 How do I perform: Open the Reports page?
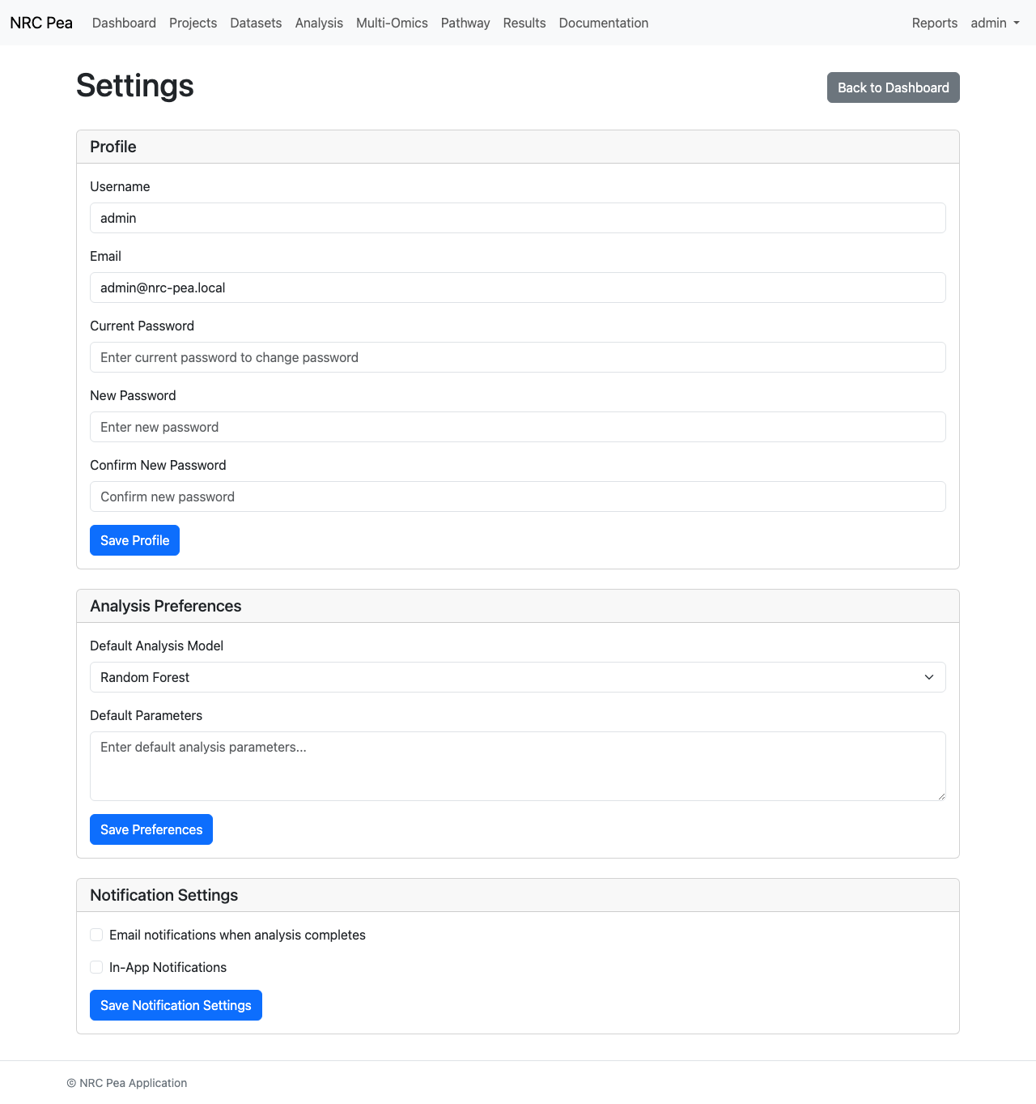(935, 23)
